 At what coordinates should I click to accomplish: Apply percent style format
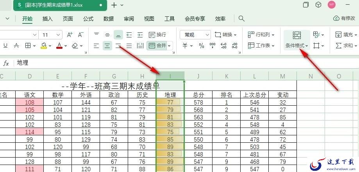(x=202, y=46)
